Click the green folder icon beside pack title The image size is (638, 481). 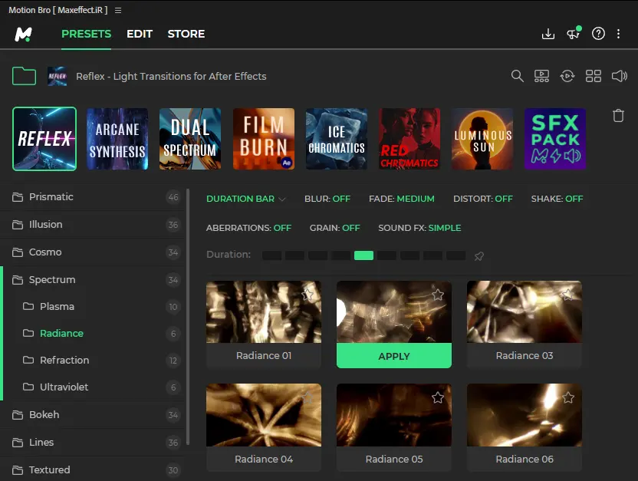(24, 76)
